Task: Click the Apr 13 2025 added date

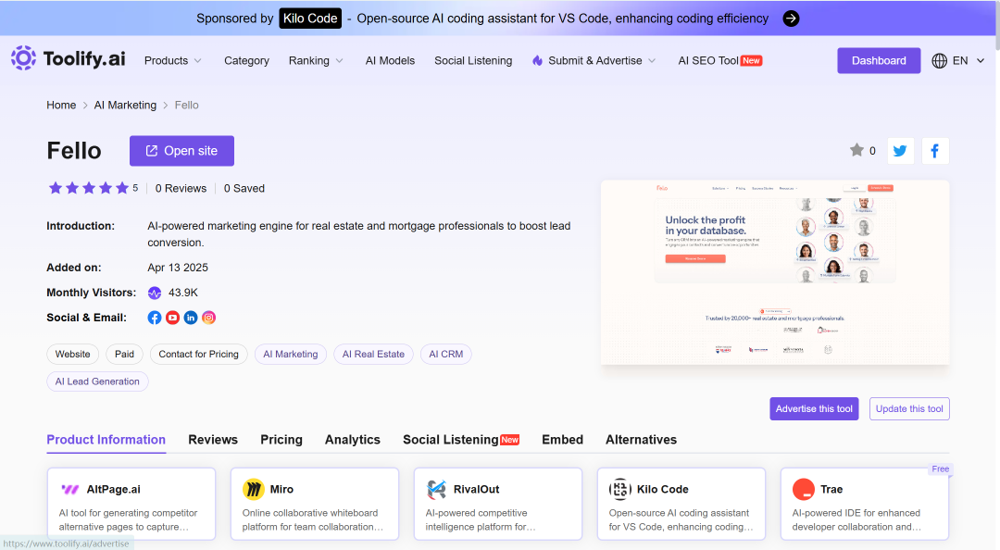Action: pos(178,268)
